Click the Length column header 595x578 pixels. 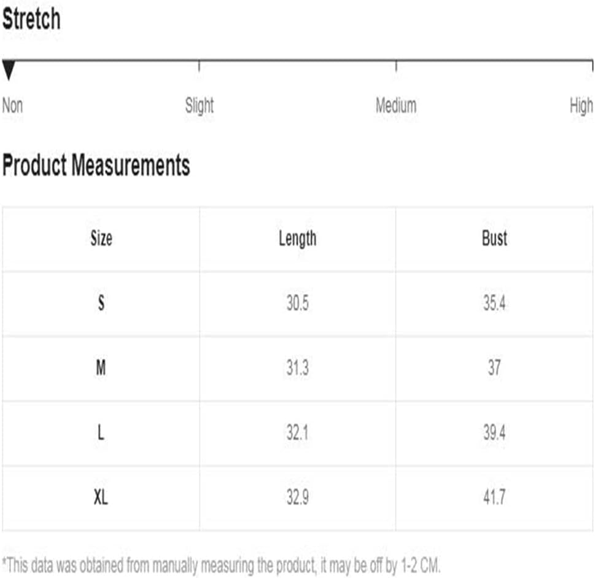297,239
